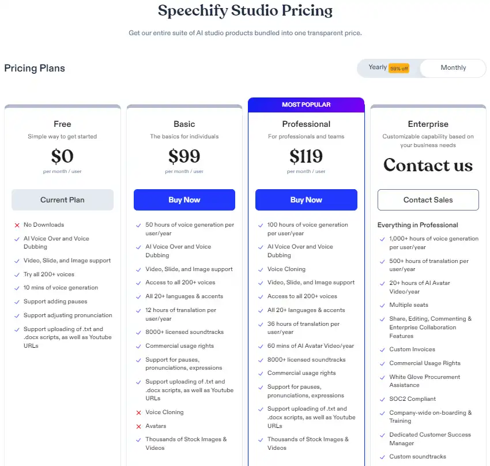The height and width of the screenshot is (466, 490).
Task: Click checkmark beside Custom Invoices
Action: point(382,349)
